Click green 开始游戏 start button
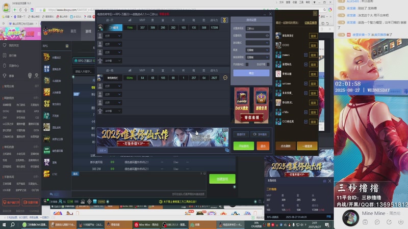 pos(244,146)
